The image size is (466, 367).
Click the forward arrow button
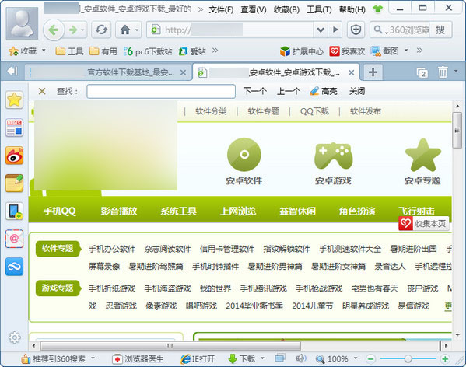pos(73,30)
